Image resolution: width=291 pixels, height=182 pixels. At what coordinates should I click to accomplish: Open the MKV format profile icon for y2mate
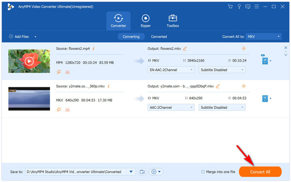(265, 99)
